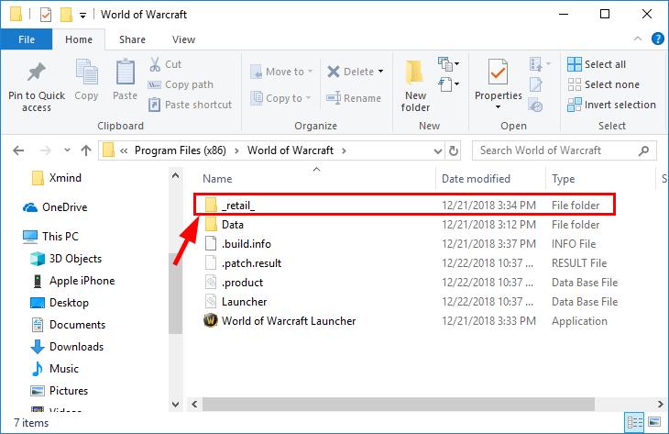Image resolution: width=669 pixels, height=434 pixels.
Task: Open Music in navigation pane
Action: click(x=55, y=368)
